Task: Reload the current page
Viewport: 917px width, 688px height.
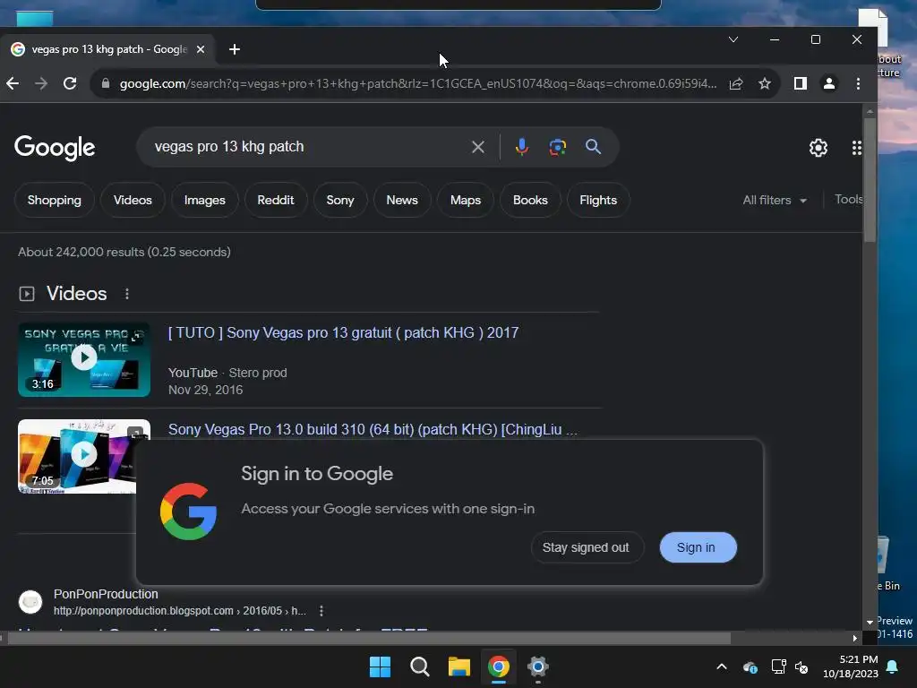Action: click(70, 83)
